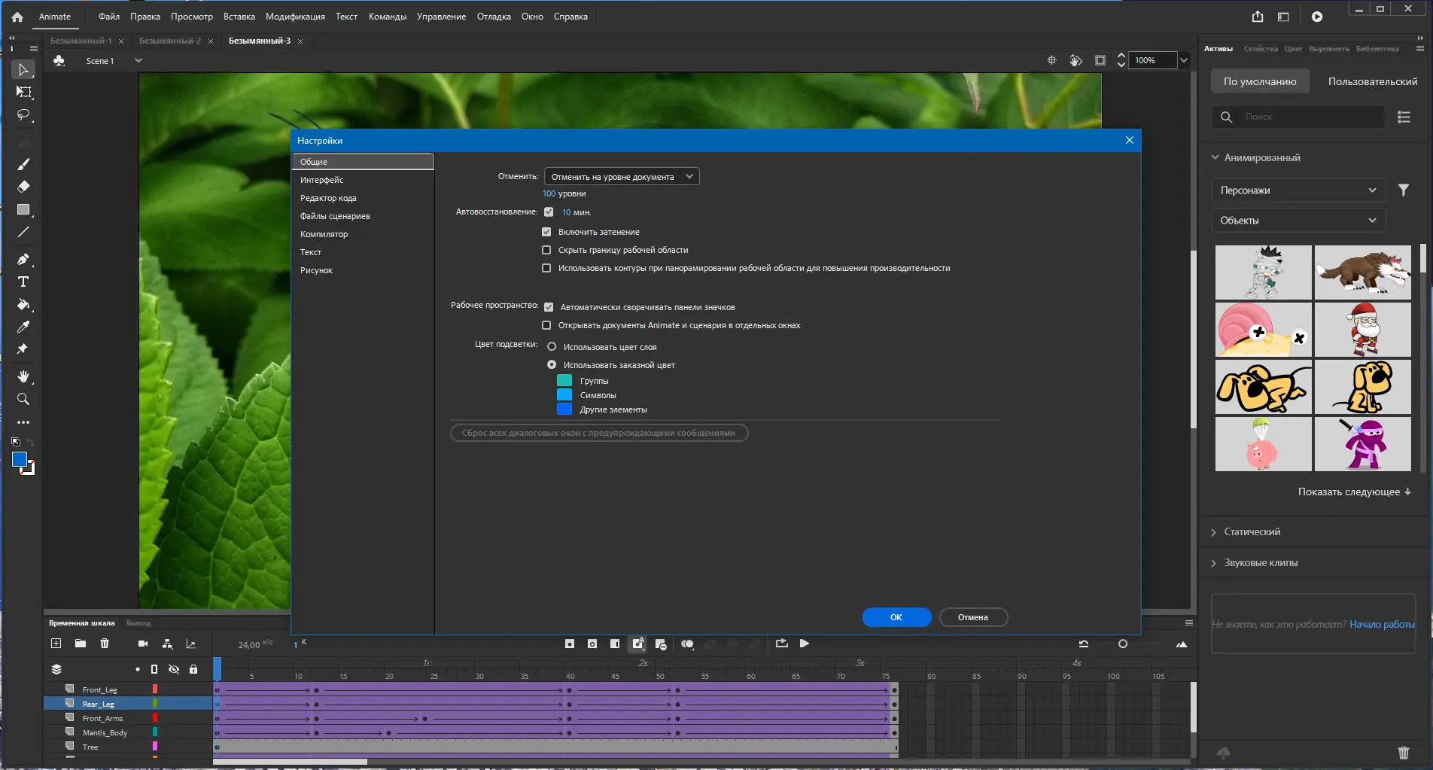Uncheck the Автовосстановление checkbox

(549, 212)
